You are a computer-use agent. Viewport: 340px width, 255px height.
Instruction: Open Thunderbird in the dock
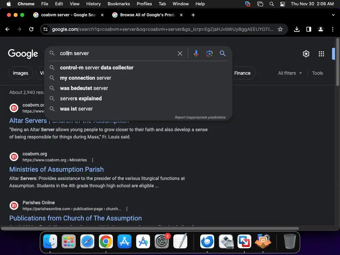click(207, 241)
